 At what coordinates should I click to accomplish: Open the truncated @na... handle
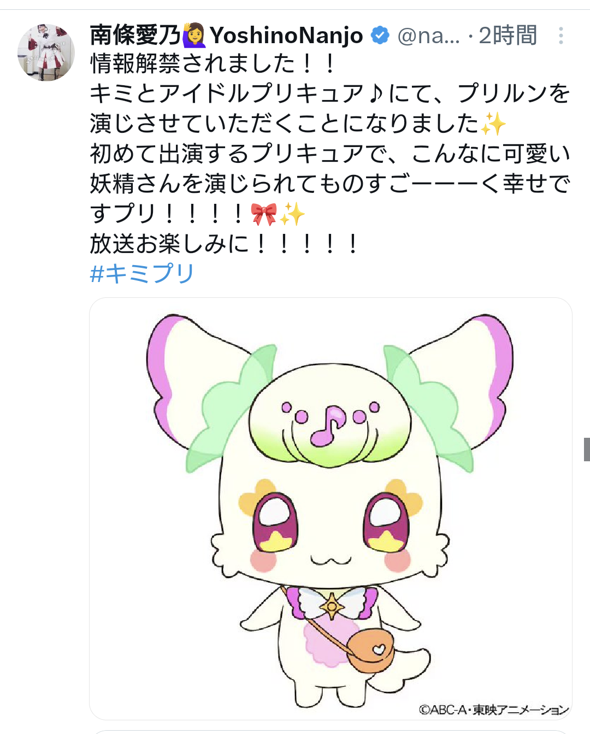(429, 36)
